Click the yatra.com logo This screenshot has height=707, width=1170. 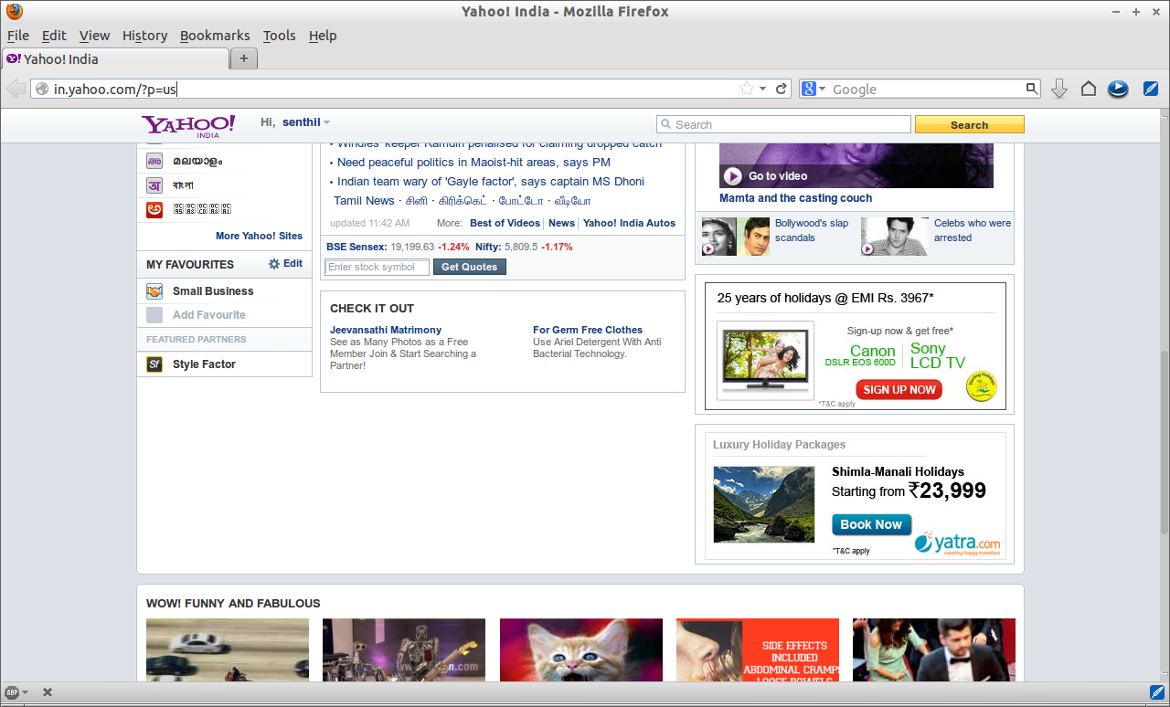pos(958,543)
